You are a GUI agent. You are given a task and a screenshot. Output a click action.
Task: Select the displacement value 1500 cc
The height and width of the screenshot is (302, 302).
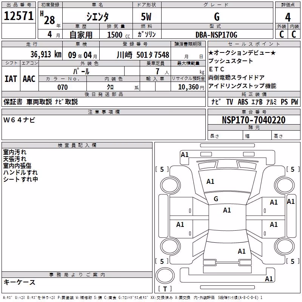click(x=119, y=35)
